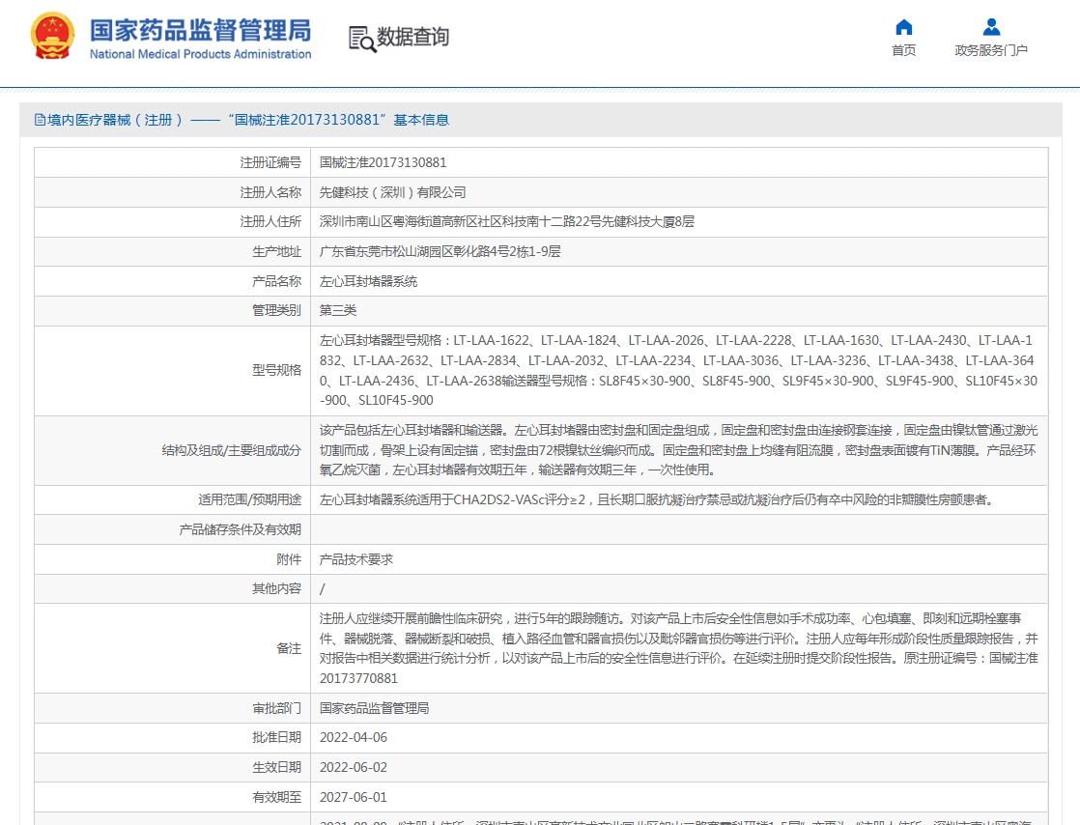
Task: Click 结构及组成/主要组成成分 label
Action: click(x=232, y=450)
